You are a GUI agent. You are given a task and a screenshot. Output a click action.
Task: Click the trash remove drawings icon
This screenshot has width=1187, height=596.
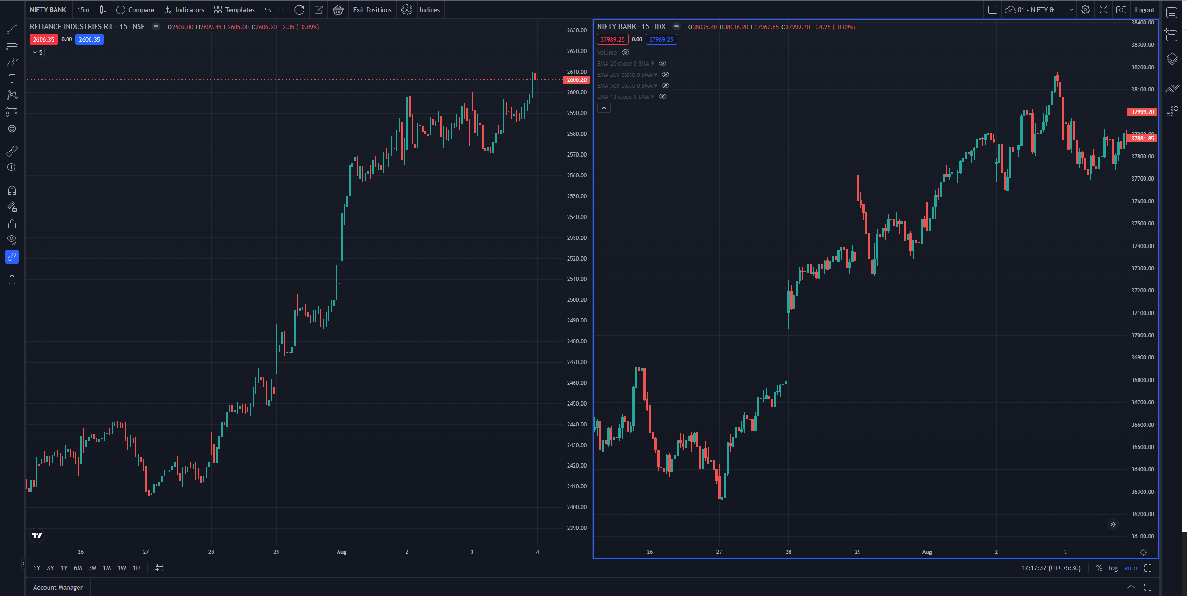[12, 280]
